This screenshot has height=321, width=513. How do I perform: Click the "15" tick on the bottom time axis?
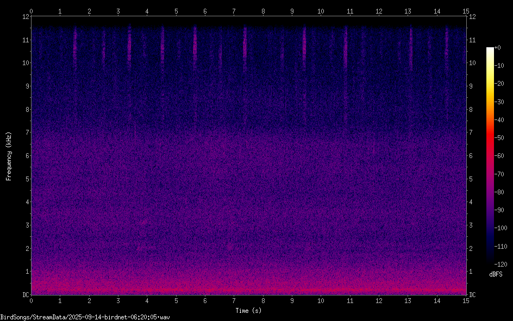[x=466, y=301]
